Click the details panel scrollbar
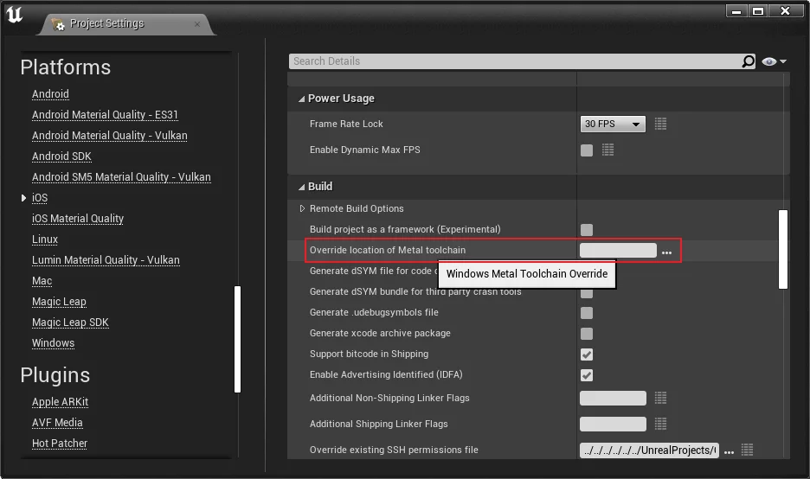 click(783, 249)
